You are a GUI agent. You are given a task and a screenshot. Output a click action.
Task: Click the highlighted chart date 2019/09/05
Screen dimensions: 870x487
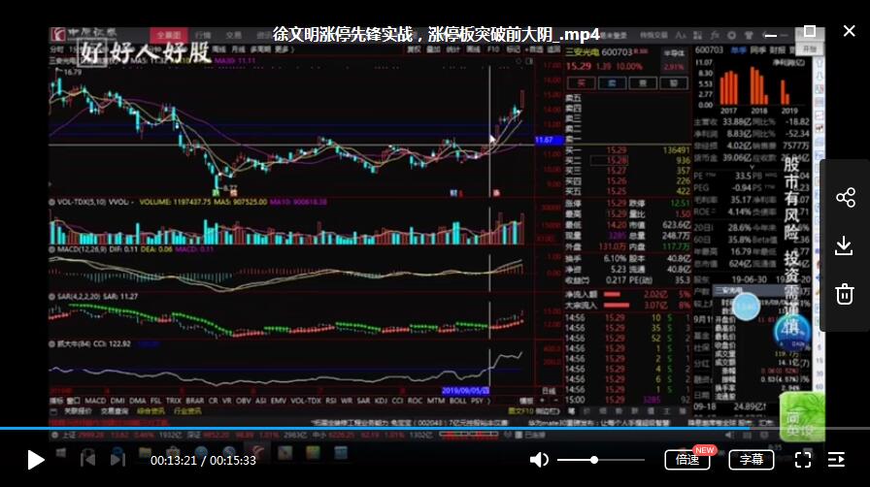[465, 391]
